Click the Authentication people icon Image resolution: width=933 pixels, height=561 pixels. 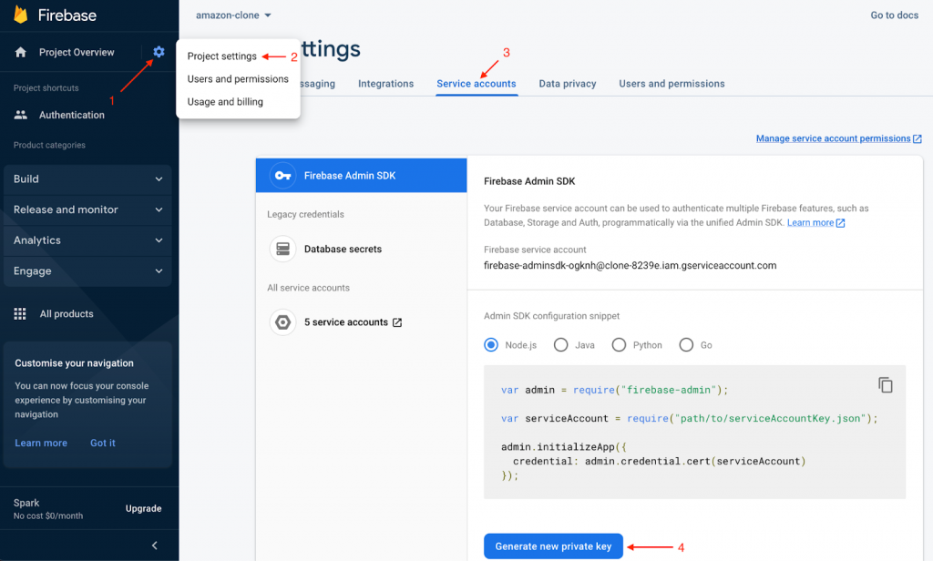(x=21, y=115)
